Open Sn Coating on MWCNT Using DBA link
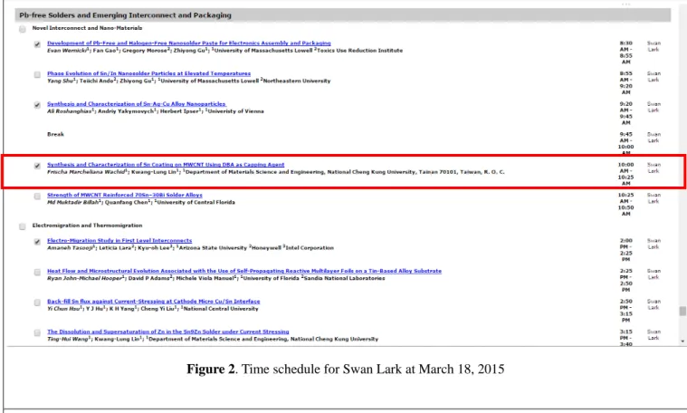 click(x=166, y=165)
